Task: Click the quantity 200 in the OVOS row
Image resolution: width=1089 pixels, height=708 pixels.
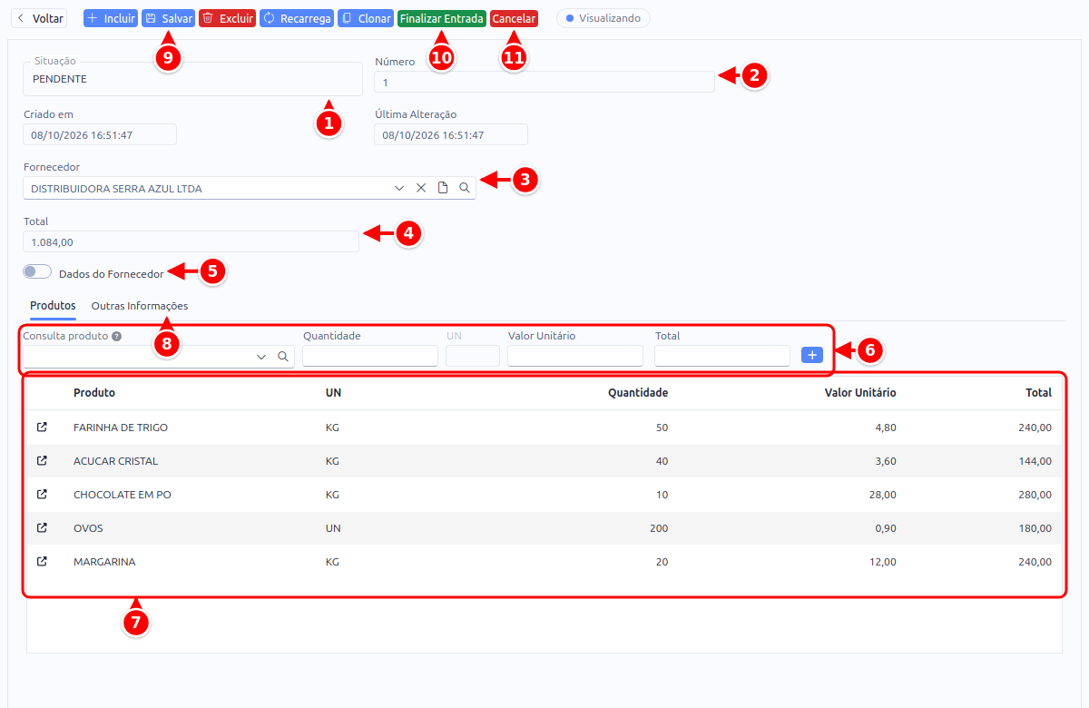Action: point(659,527)
